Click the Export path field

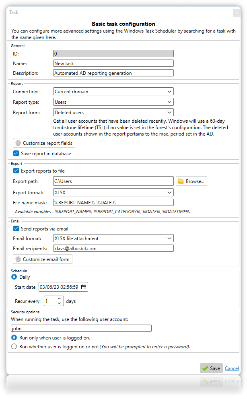[x=113, y=181]
